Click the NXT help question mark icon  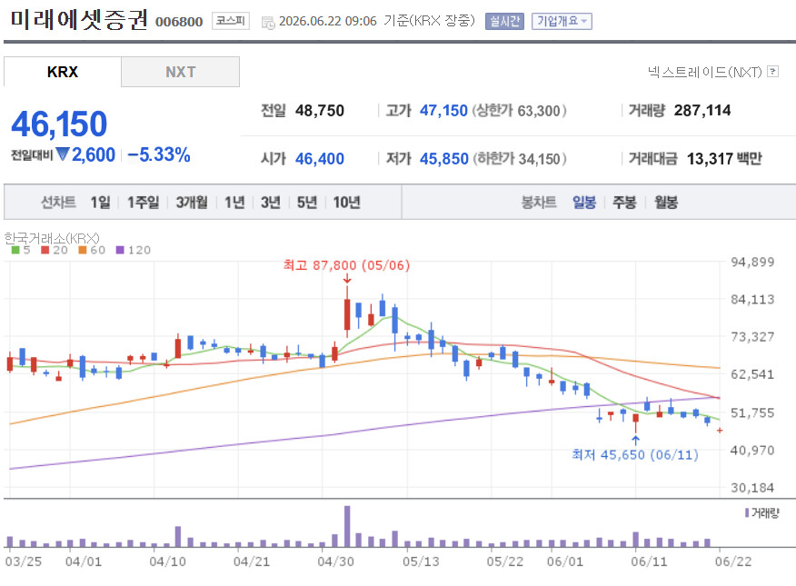click(772, 72)
